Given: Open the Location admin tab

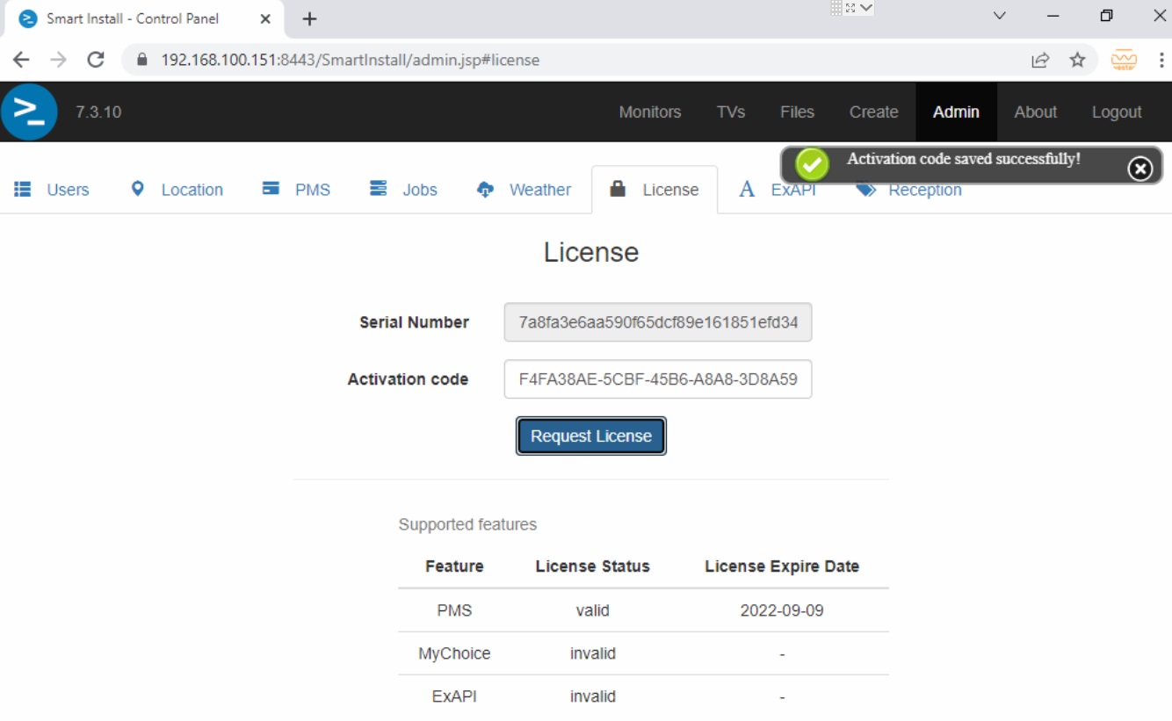Looking at the screenshot, I should (177, 190).
